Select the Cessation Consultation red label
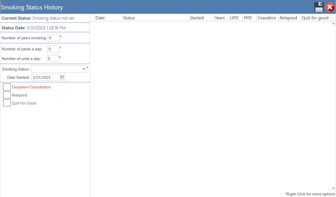 31,87
